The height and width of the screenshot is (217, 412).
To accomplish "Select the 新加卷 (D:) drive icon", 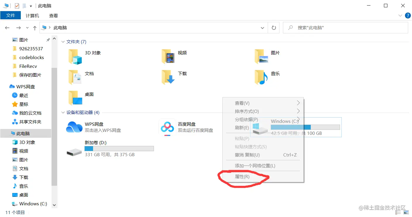I will coord(74,152).
